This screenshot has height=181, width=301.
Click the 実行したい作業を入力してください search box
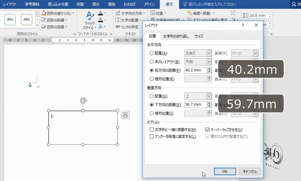pyautogui.click(x=212, y=4)
